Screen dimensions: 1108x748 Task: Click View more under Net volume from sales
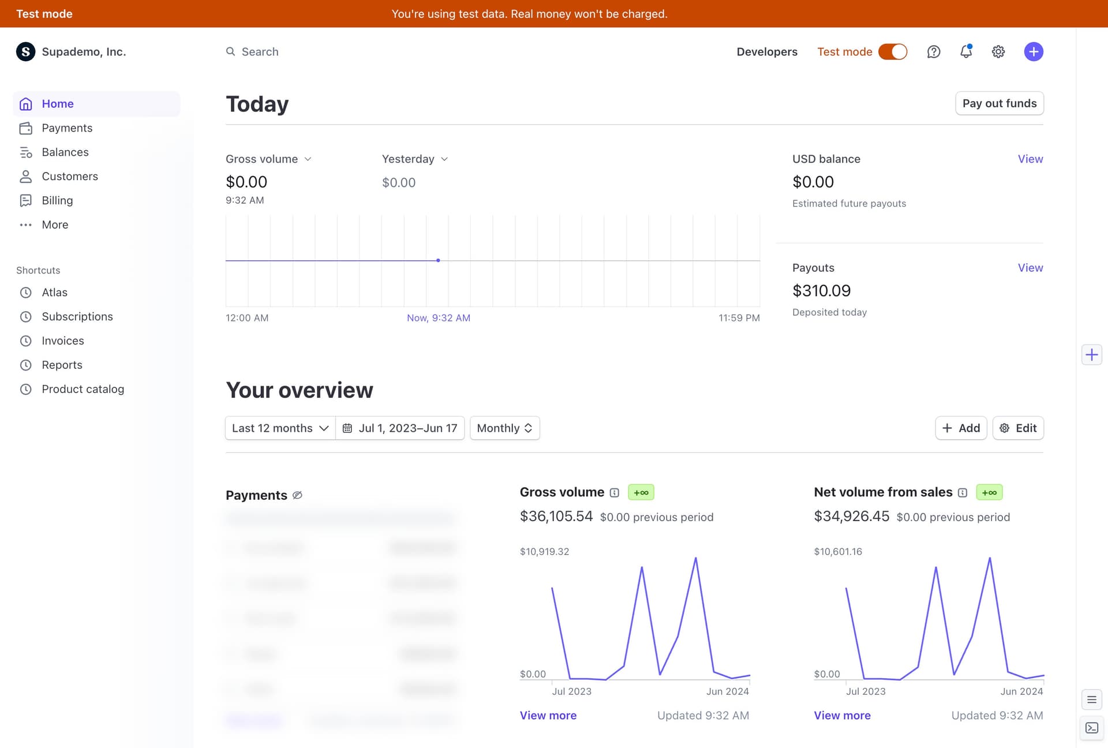[x=842, y=716]
